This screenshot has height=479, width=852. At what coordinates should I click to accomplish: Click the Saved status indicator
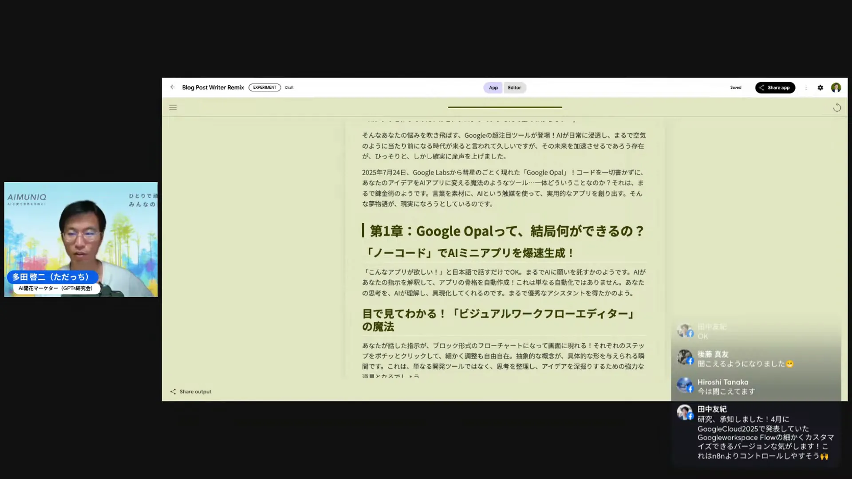[x=736, y=88]
